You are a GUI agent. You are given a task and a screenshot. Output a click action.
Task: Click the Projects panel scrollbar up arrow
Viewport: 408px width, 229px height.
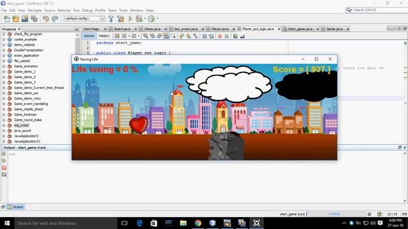[x=77, y=35]
